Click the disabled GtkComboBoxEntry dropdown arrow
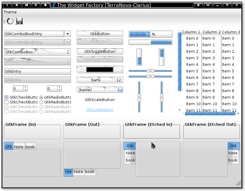 click(68, 42)
